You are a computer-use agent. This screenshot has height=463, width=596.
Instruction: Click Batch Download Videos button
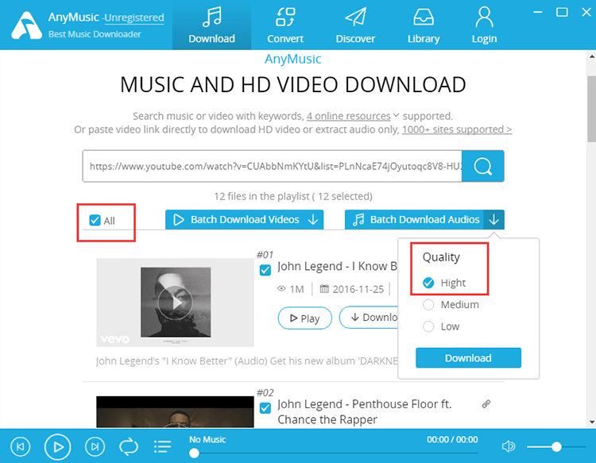click(x=236, y=219)
